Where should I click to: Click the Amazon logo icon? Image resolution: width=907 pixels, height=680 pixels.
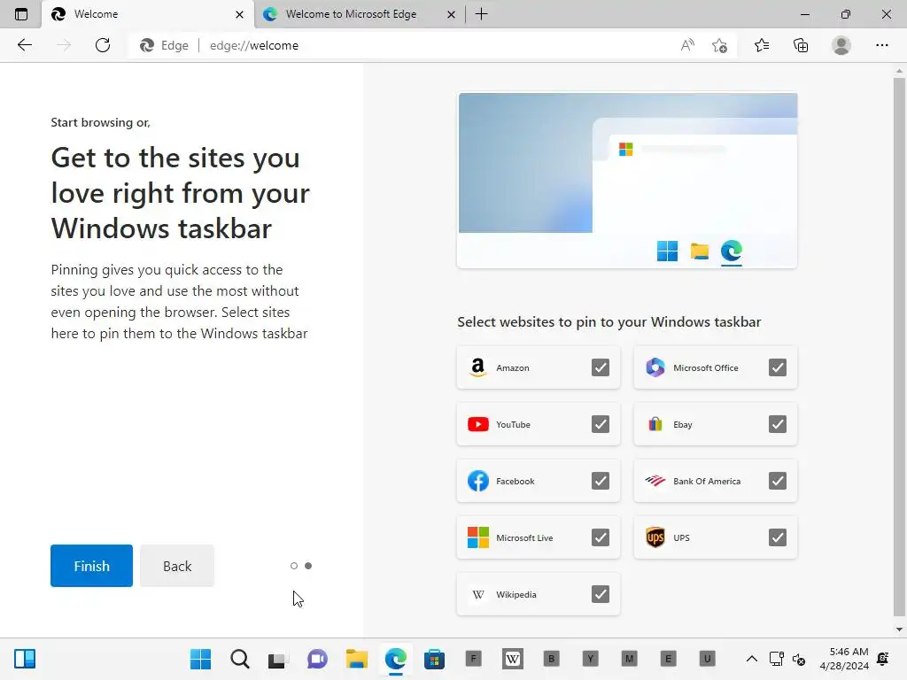pyautogui.click(x=477, y=367)
